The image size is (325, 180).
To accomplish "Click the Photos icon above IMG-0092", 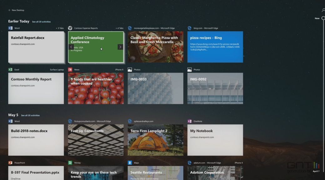I will click(x=190, y=70).
